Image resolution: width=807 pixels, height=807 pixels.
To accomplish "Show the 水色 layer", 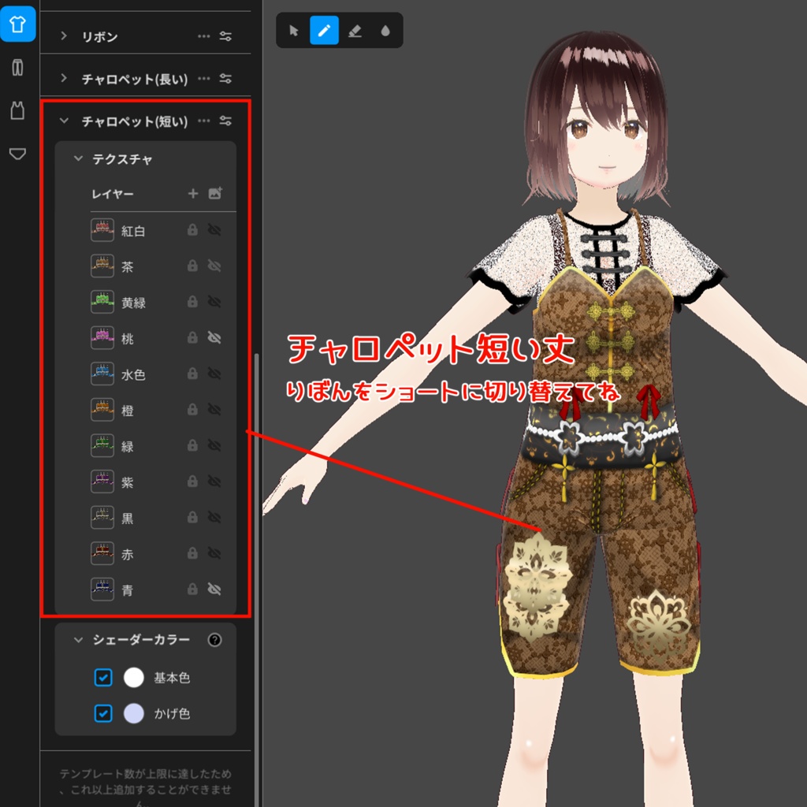I will (x=214, y=374).
